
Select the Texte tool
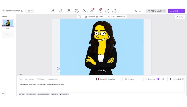click(61, 10)
